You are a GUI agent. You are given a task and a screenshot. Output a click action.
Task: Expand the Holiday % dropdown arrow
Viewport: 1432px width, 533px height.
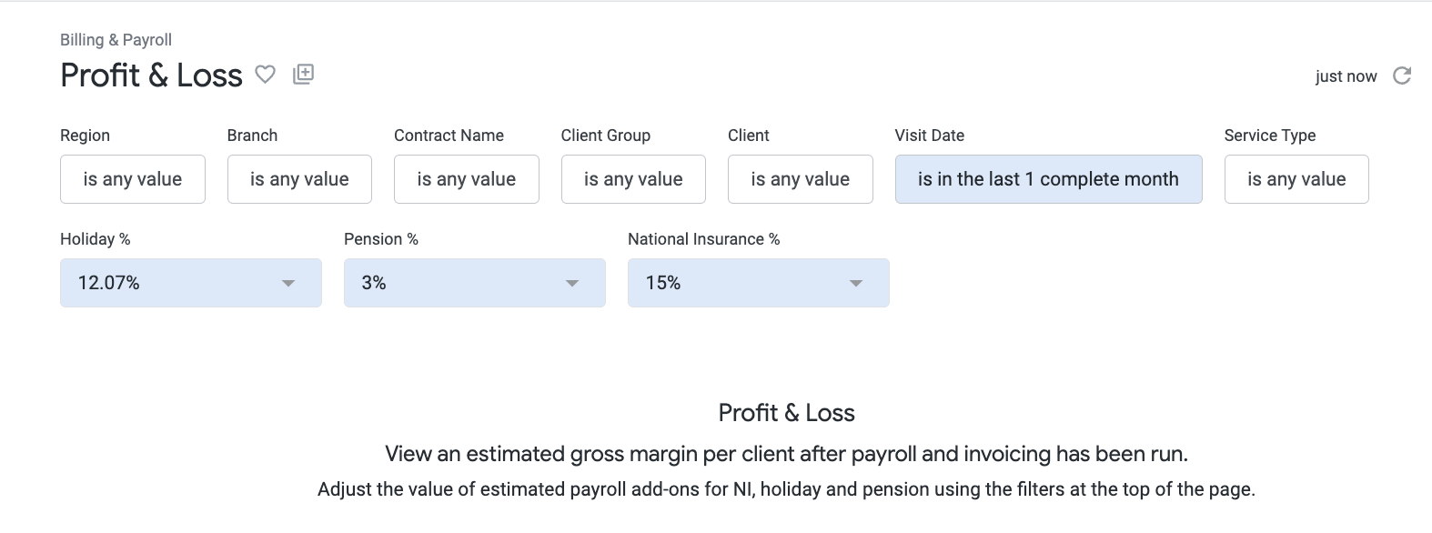point(288,284)
